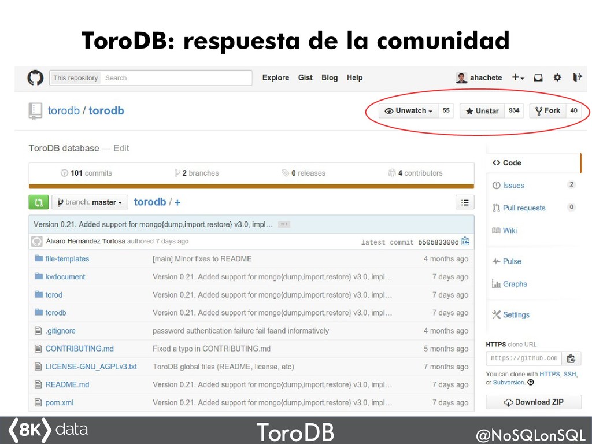The height and width of the screenshot is (444, 592).
Task: Open the 'Minor fixes to README' commit message
Action: (x=202, y=258)
